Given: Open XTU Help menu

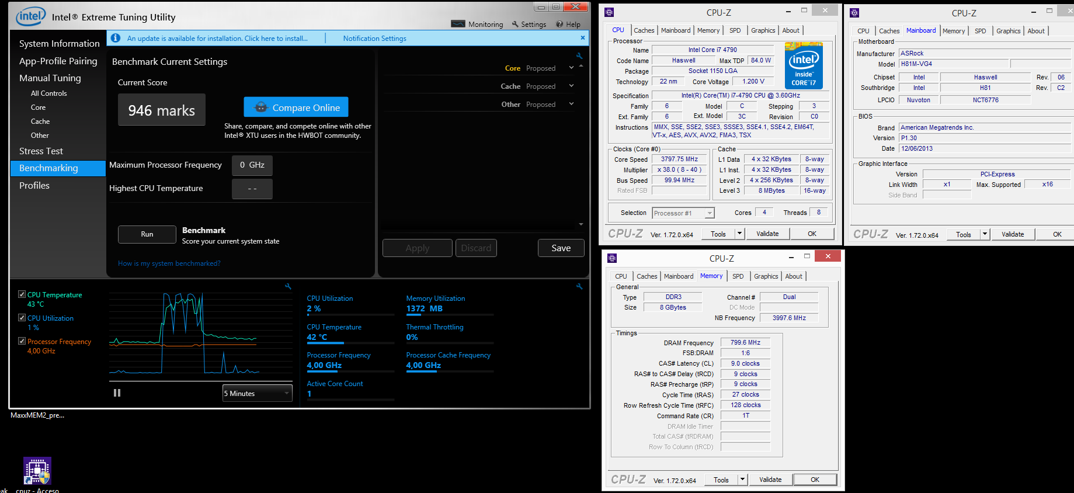Looking at the screenshot, I should [568, 24].
